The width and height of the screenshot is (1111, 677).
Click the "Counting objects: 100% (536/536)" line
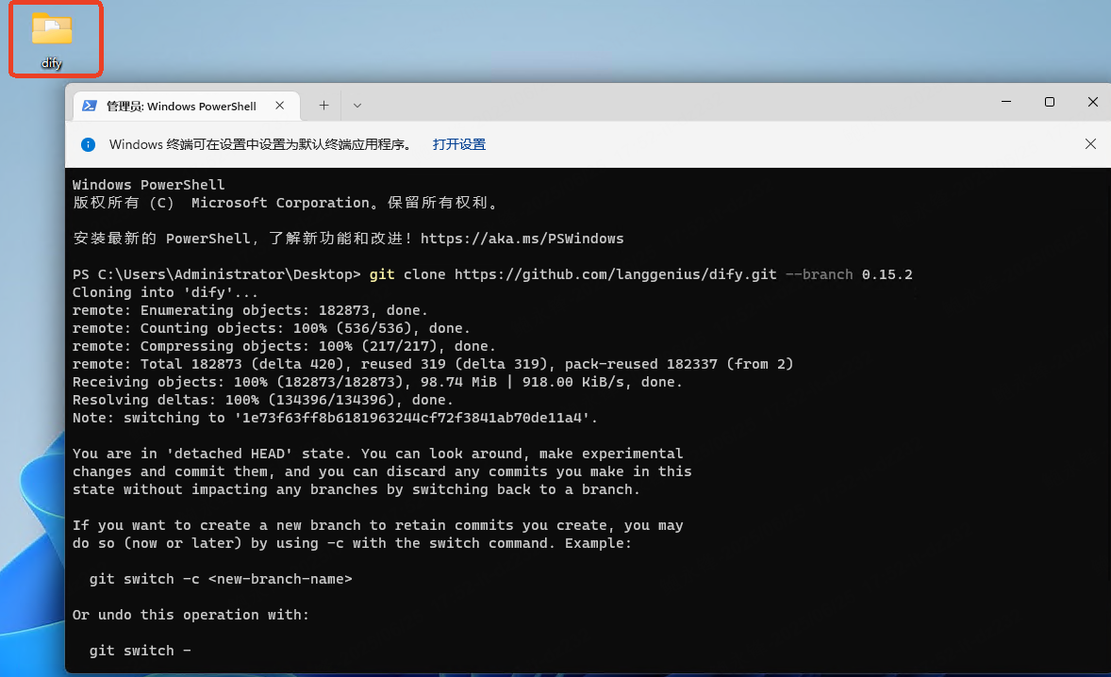(x=272, y=328)
